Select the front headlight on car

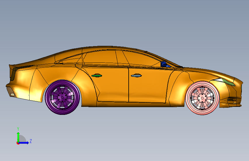[x=224, y=82]
